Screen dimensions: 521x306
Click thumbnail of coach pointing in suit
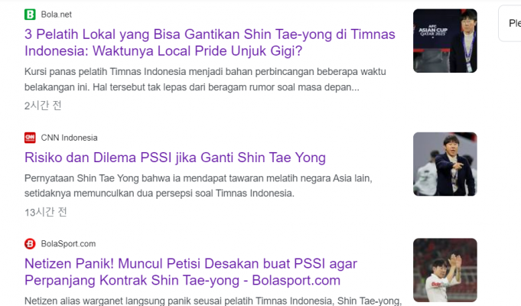pos(445,164)
